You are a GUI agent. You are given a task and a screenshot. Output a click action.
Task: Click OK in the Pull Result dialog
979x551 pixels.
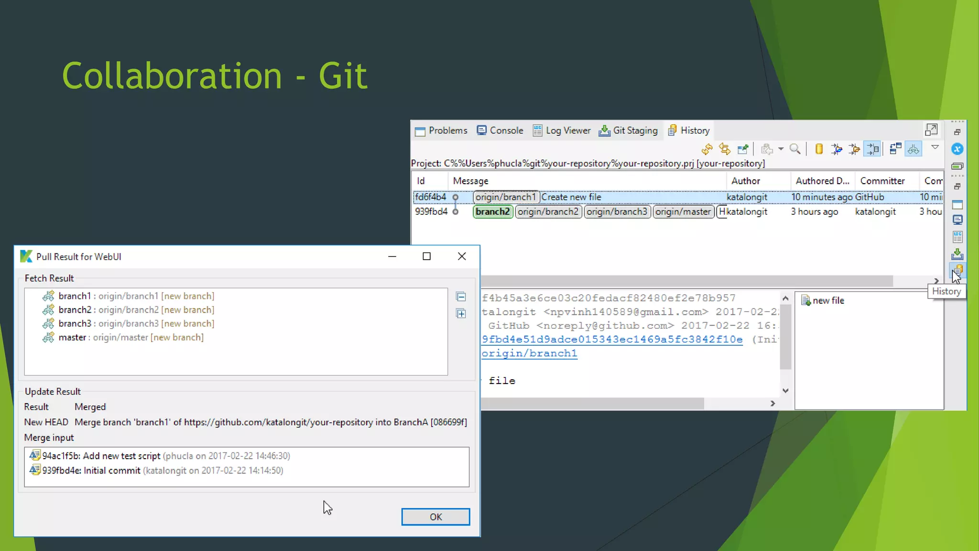click(x=435, y=517)
